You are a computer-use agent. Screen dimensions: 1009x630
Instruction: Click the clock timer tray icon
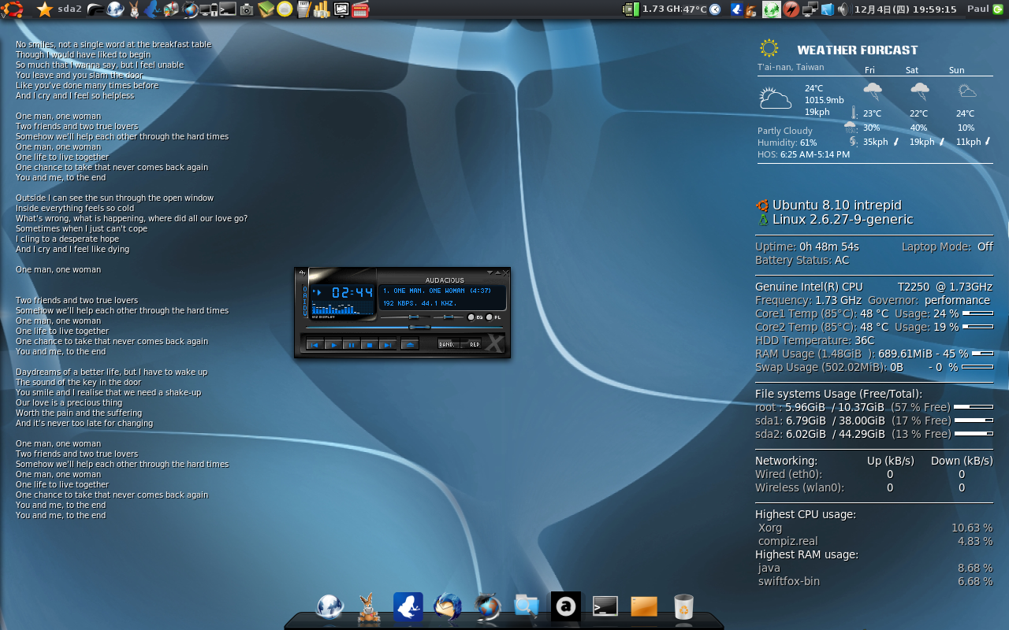(715, 9)
